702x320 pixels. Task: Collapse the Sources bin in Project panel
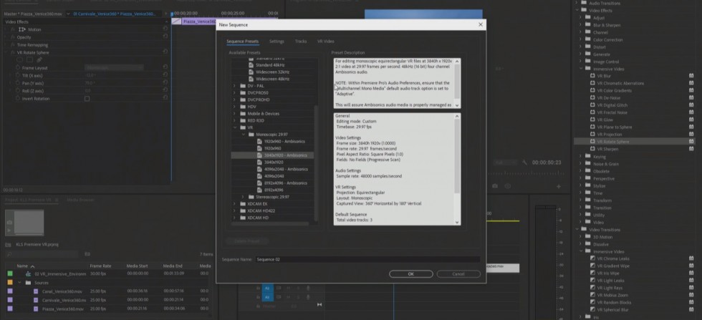coord(20,282)
